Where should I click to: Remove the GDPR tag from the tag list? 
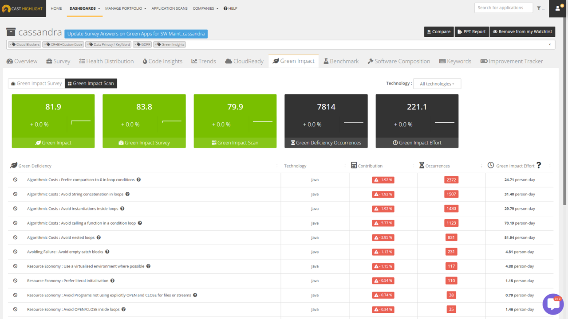(135, 45)
